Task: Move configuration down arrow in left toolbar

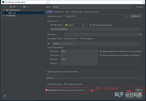Action: pos(21,7)
